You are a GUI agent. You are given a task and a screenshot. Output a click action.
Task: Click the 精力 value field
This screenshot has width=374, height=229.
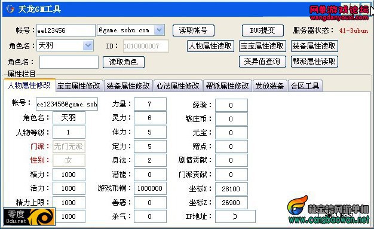(69, 175)
